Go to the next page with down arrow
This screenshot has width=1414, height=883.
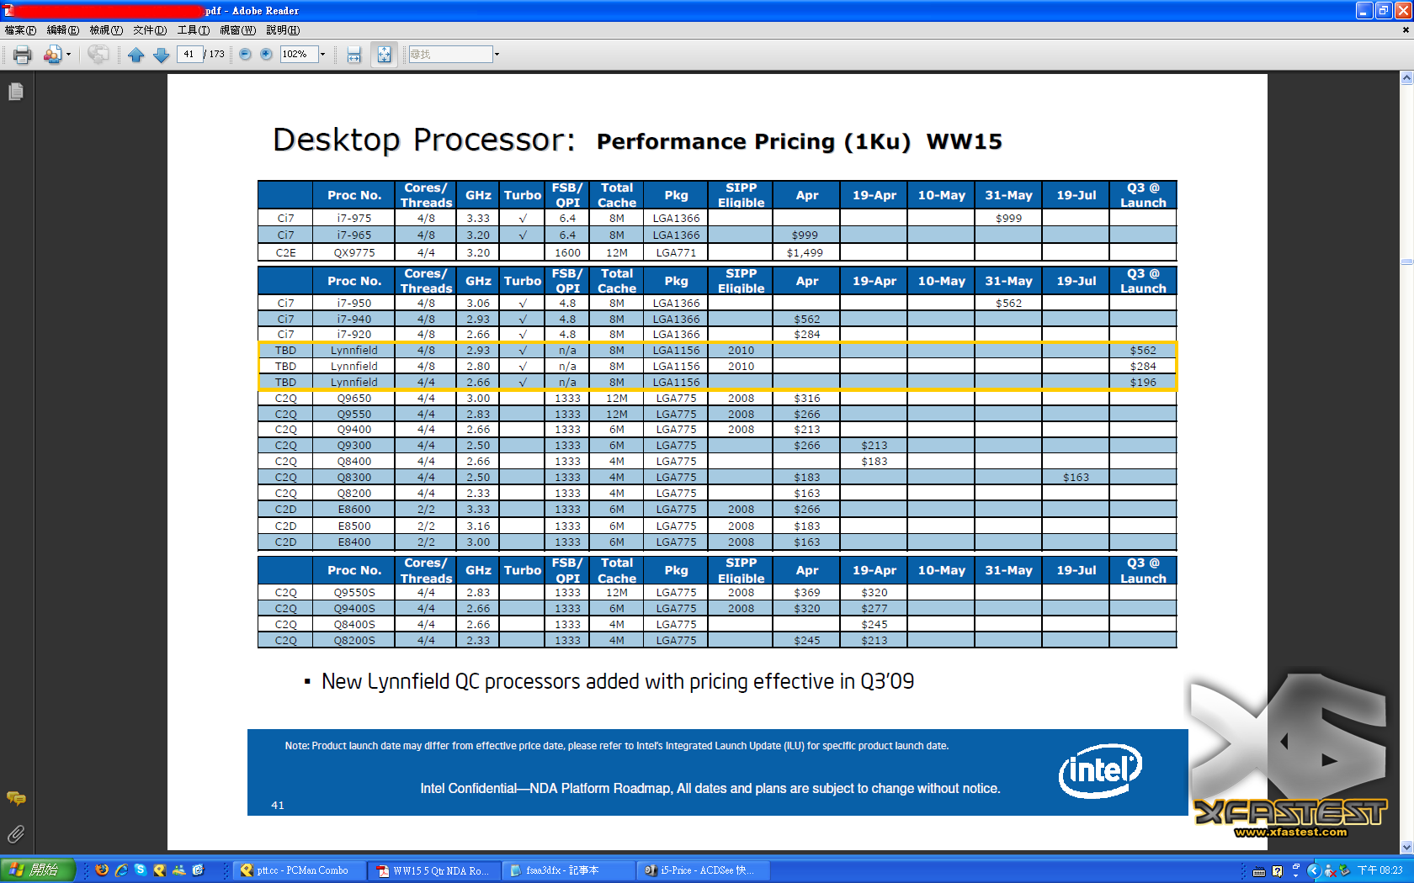pyautogui.click(x=161, y=55)
